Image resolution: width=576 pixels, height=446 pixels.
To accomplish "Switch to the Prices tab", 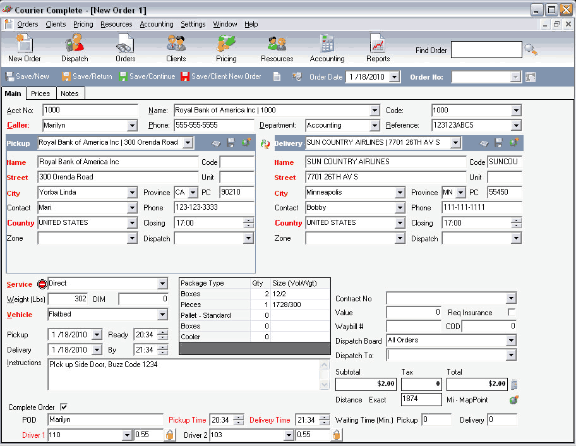I will coord(40,93).
